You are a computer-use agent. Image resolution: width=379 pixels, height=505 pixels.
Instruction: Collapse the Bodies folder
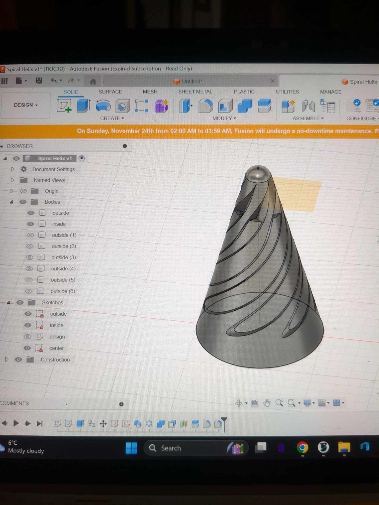(11, 202)
